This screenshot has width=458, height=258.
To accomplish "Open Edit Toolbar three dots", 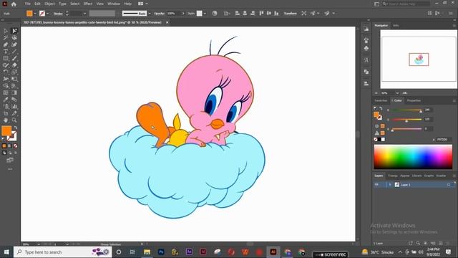I will [10, 169].
